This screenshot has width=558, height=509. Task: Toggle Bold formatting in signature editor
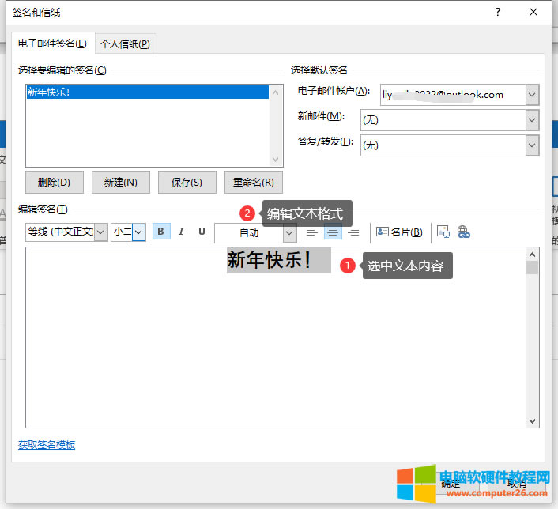click(161, 232)
